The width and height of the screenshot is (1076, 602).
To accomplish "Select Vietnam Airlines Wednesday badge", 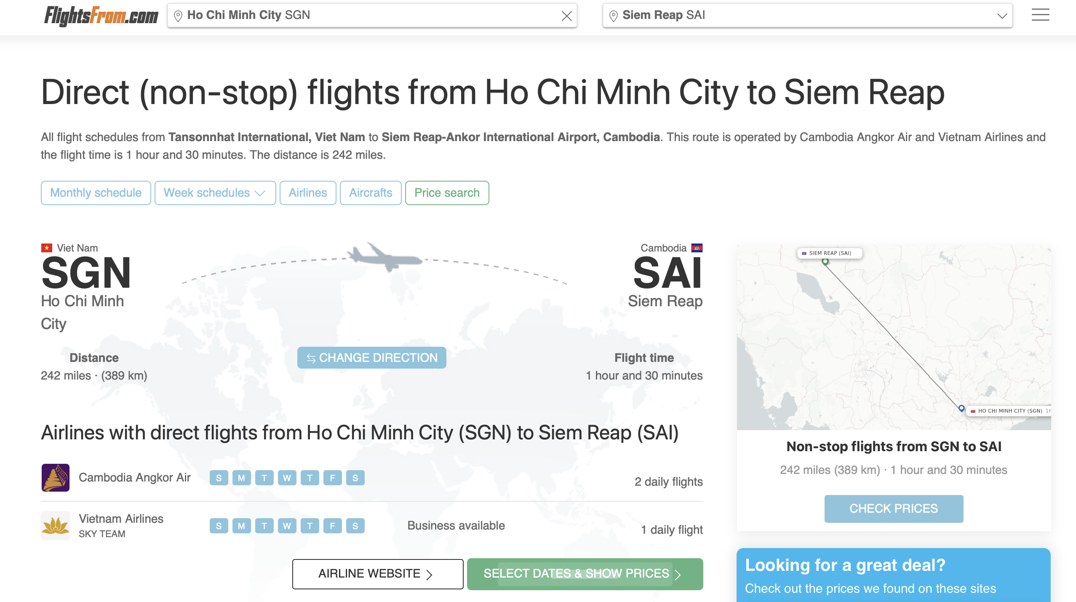I will 287,526.
